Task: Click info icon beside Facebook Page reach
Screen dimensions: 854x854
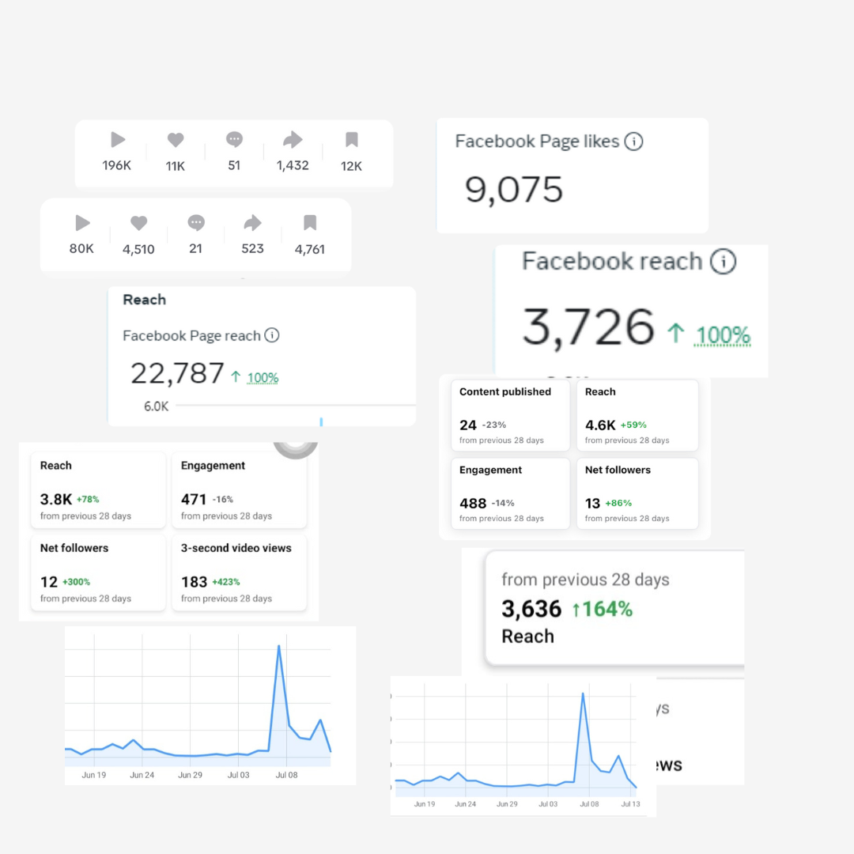Action: click(272, 335)
